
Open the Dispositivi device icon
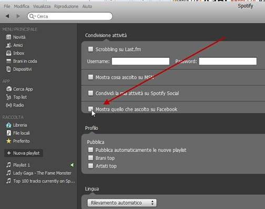coord(8,69)
